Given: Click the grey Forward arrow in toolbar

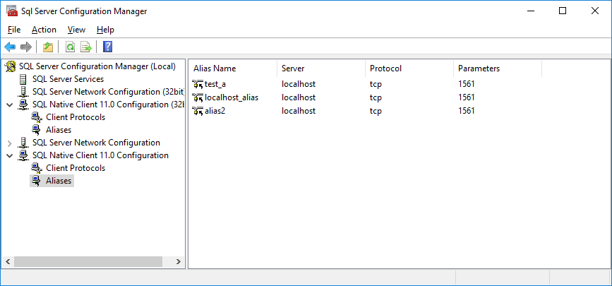Looking at the screenshot, I should point(25,47).
